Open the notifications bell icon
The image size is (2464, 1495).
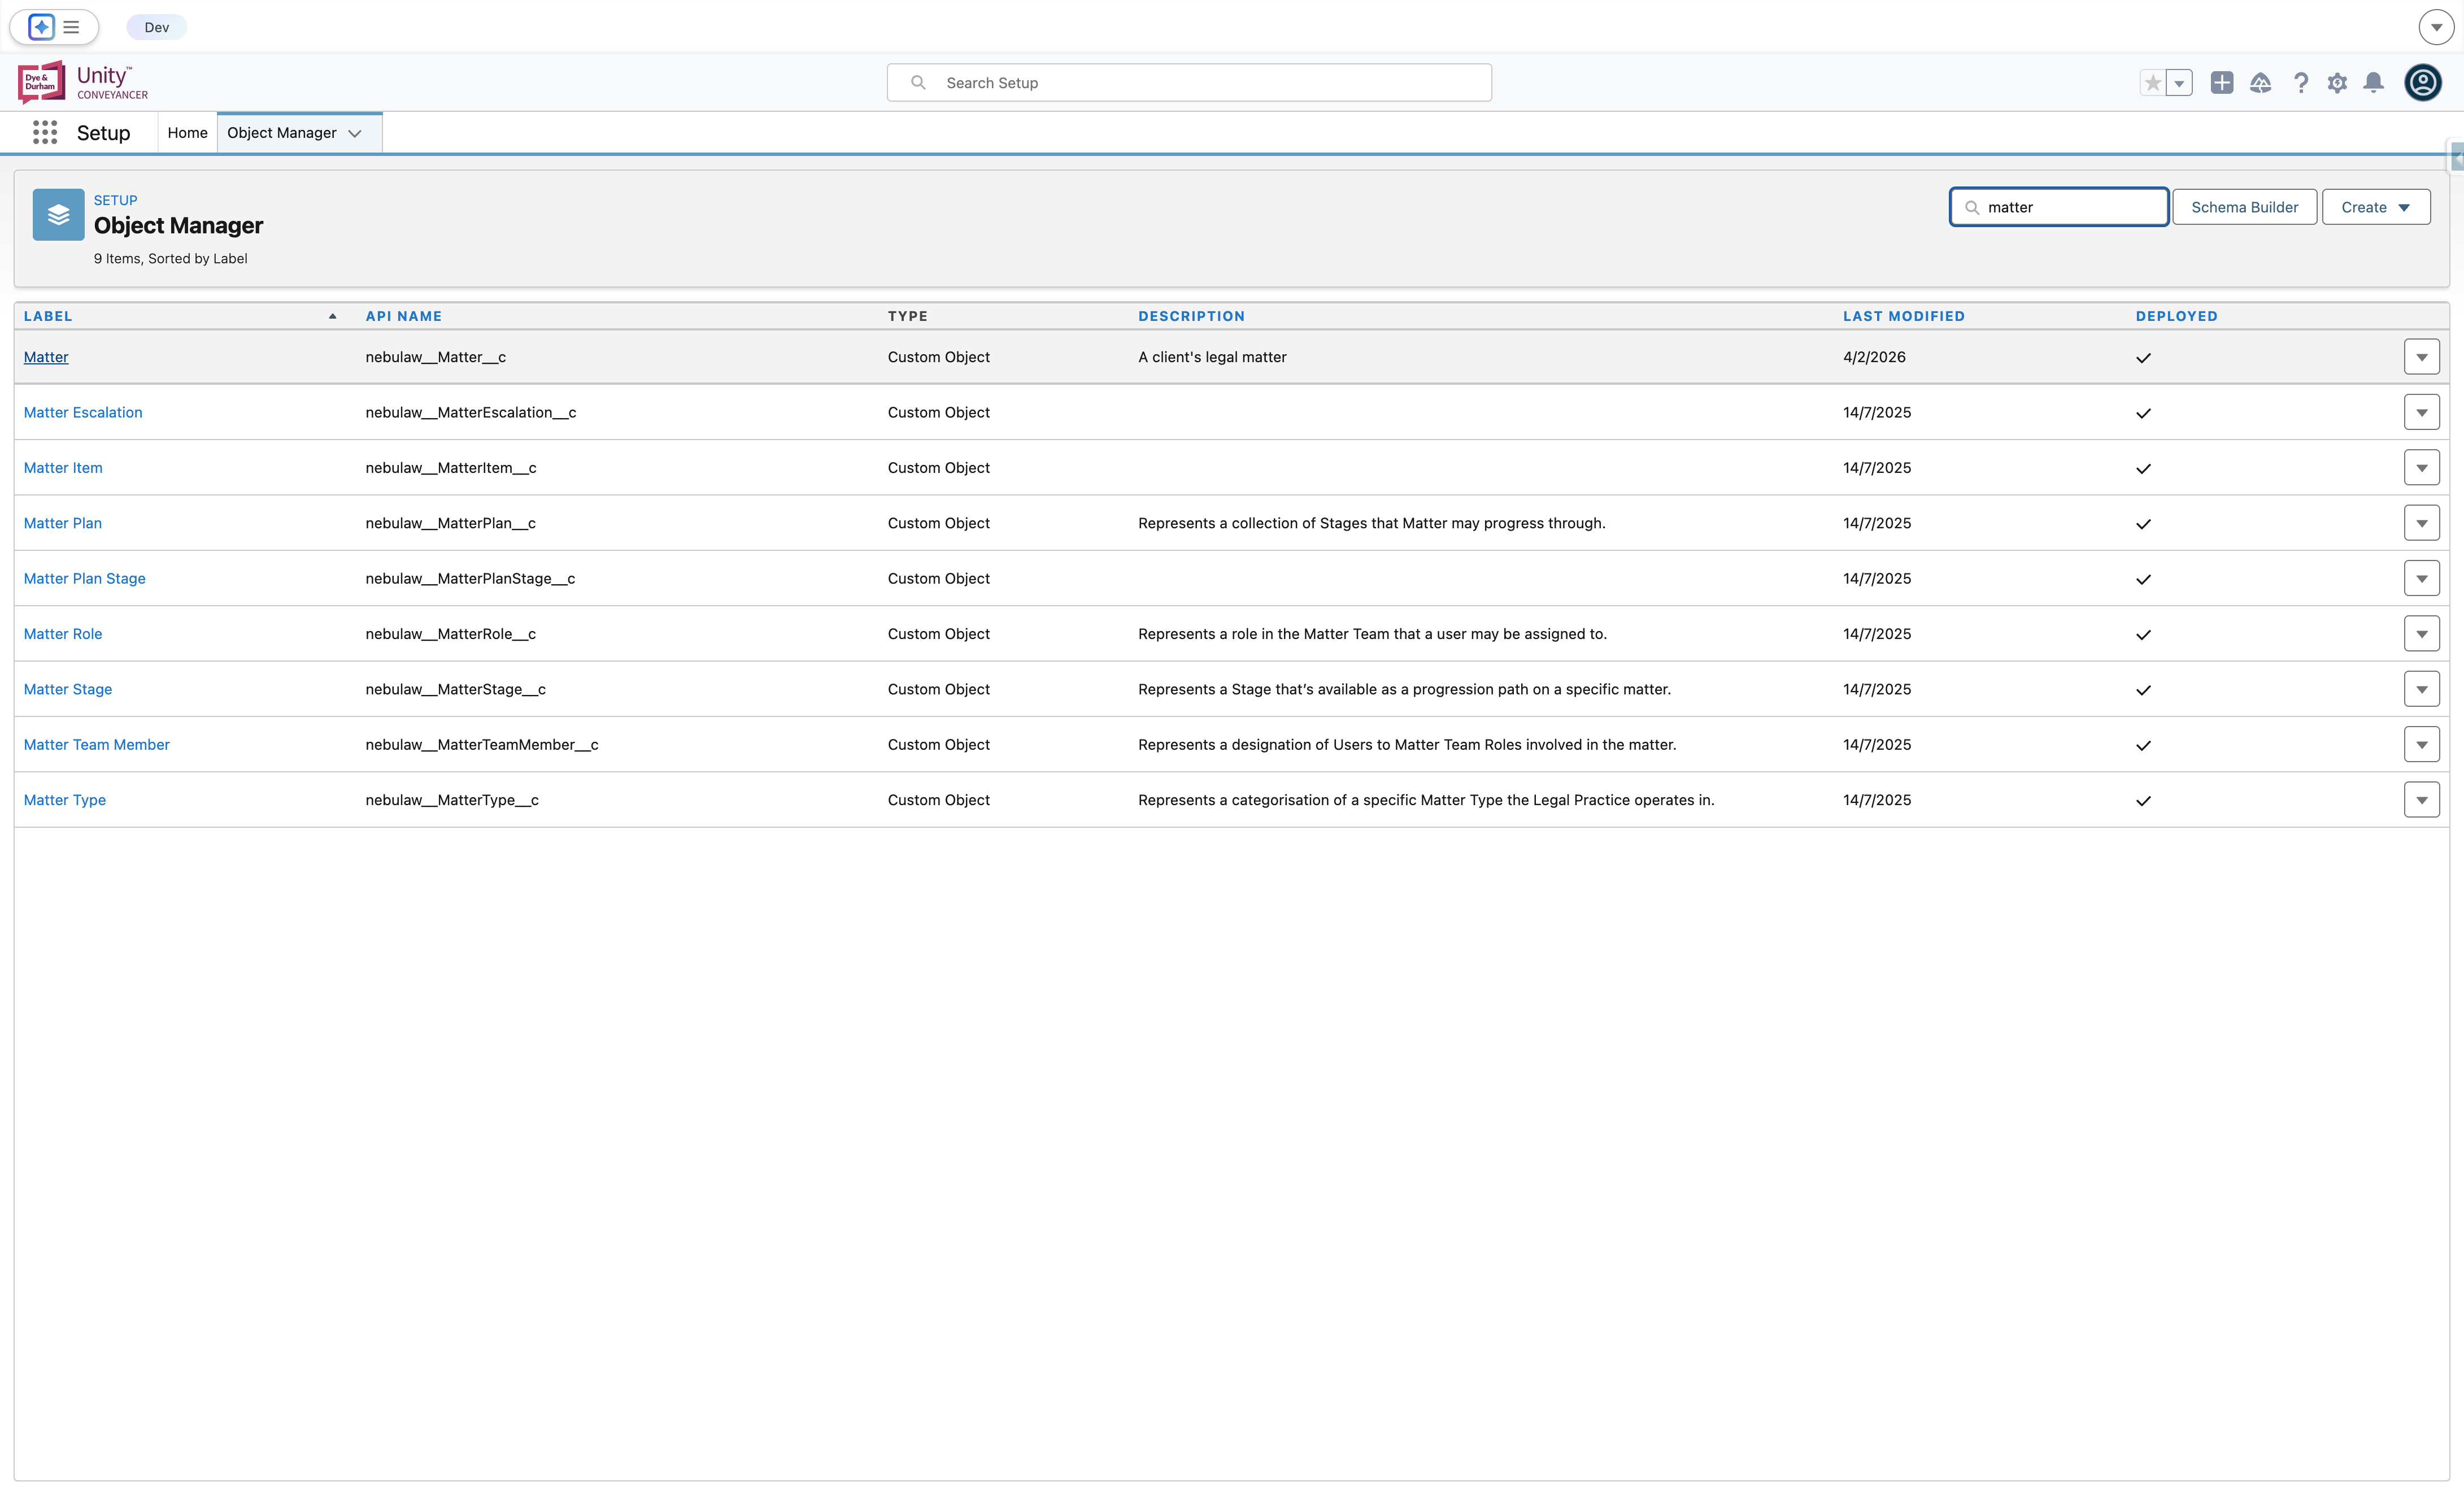(x=2373, y=83)
